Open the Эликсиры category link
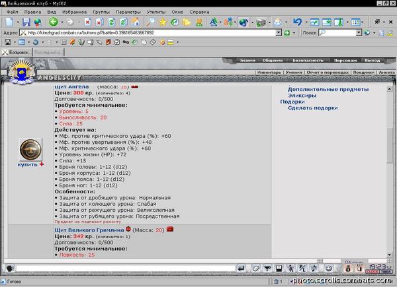Image resolution: width=397 pixels, height=287 pixels. (x=302, y=96)
